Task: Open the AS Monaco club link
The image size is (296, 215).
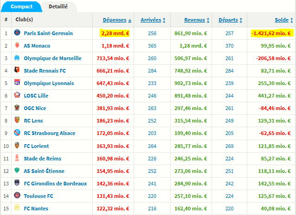Action: (x=37, y=46)
